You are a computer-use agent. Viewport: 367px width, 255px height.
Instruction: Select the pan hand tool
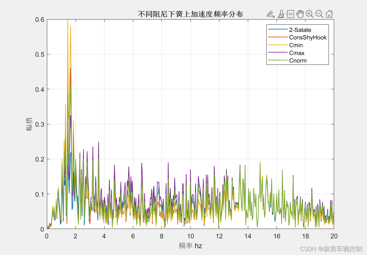tap(300, 14)
